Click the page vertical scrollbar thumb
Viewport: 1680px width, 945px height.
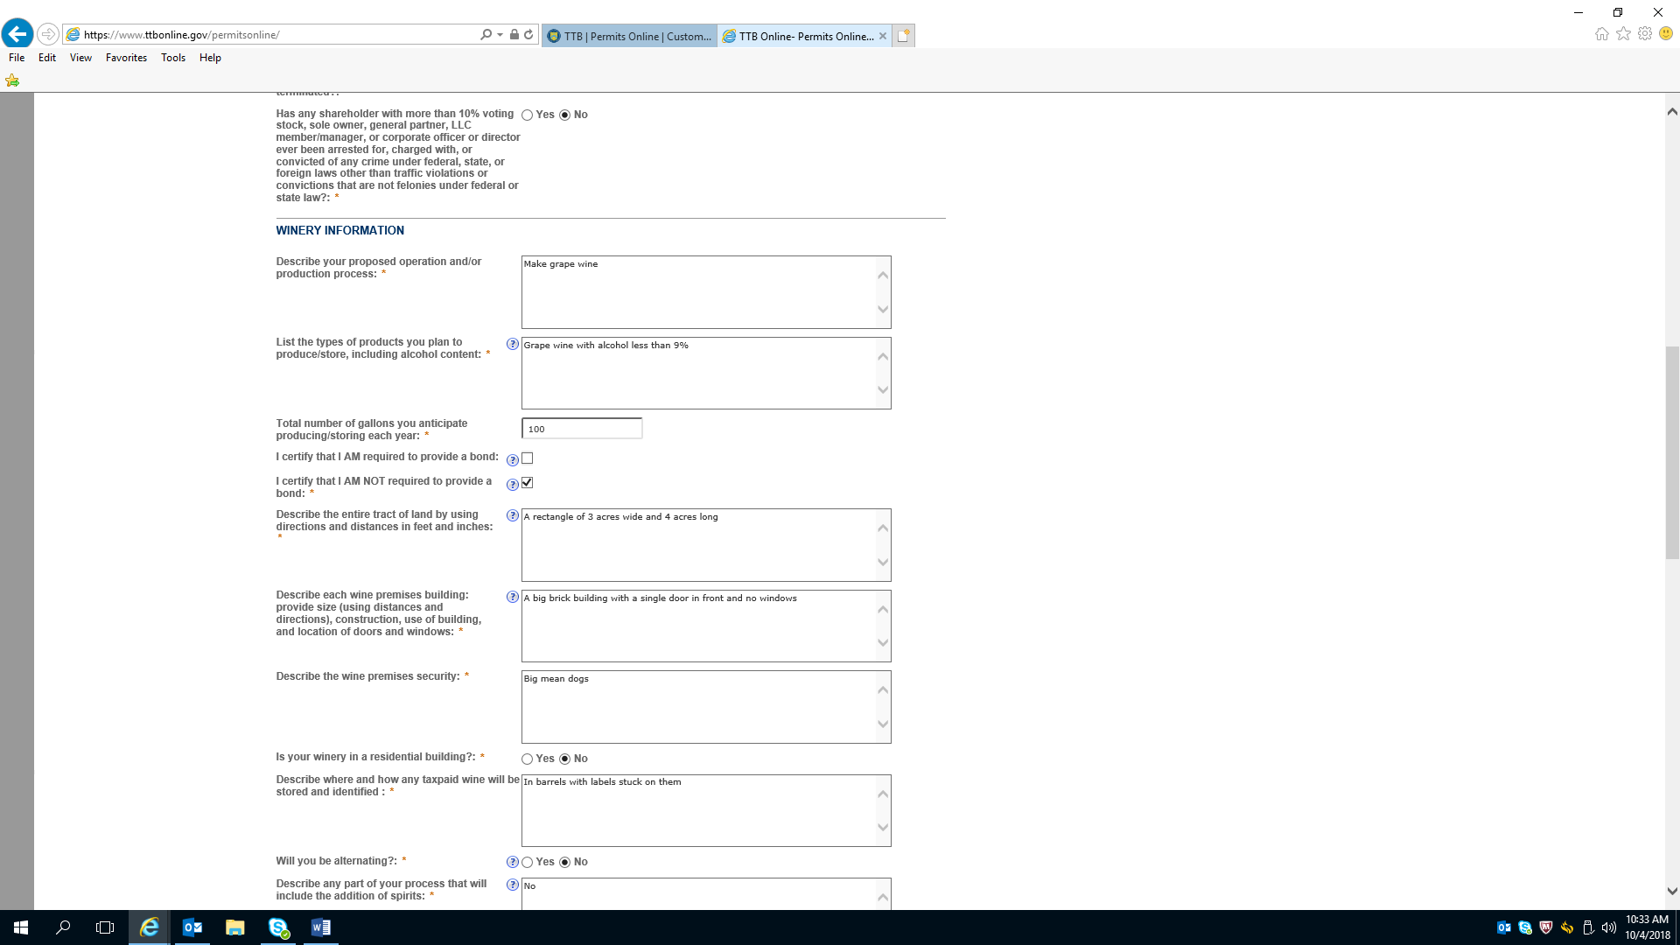pyautogui.click(x=1672, y=452)
